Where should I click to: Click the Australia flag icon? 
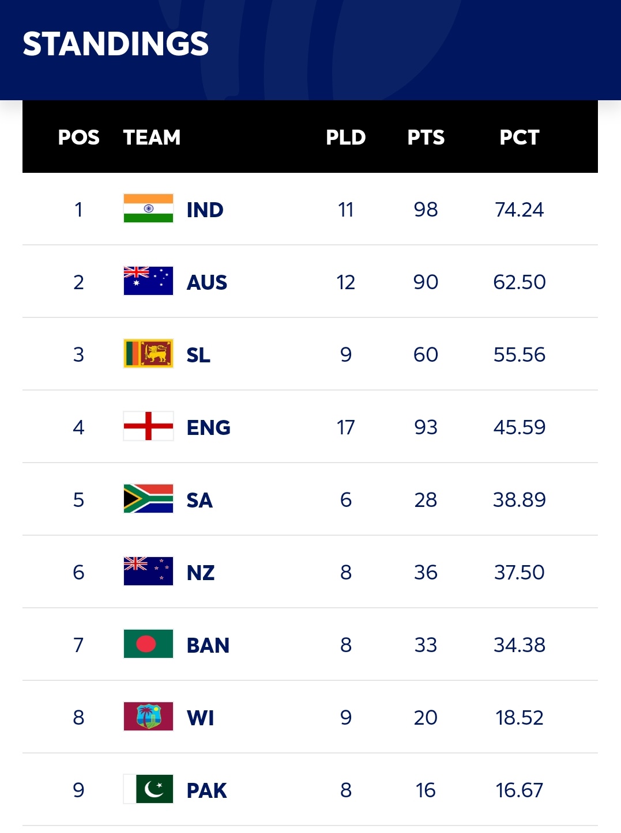[148, 281]
